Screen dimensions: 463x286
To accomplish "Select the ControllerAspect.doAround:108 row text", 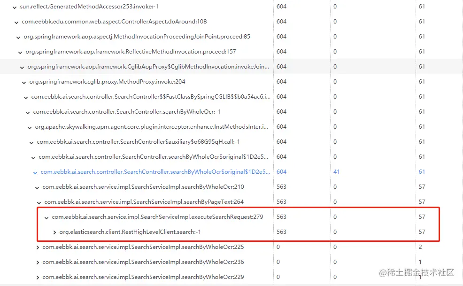I will [114, 22].
